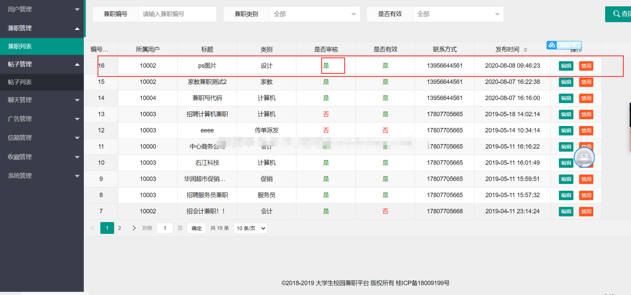The height and width of the screenshot is (295, 631).
Task: Edit row 9 华润超市促销
Action: (566, 179)
